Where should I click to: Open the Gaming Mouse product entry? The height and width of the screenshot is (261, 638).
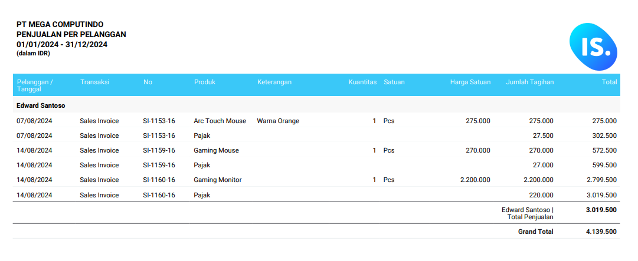tap(216, 150)
